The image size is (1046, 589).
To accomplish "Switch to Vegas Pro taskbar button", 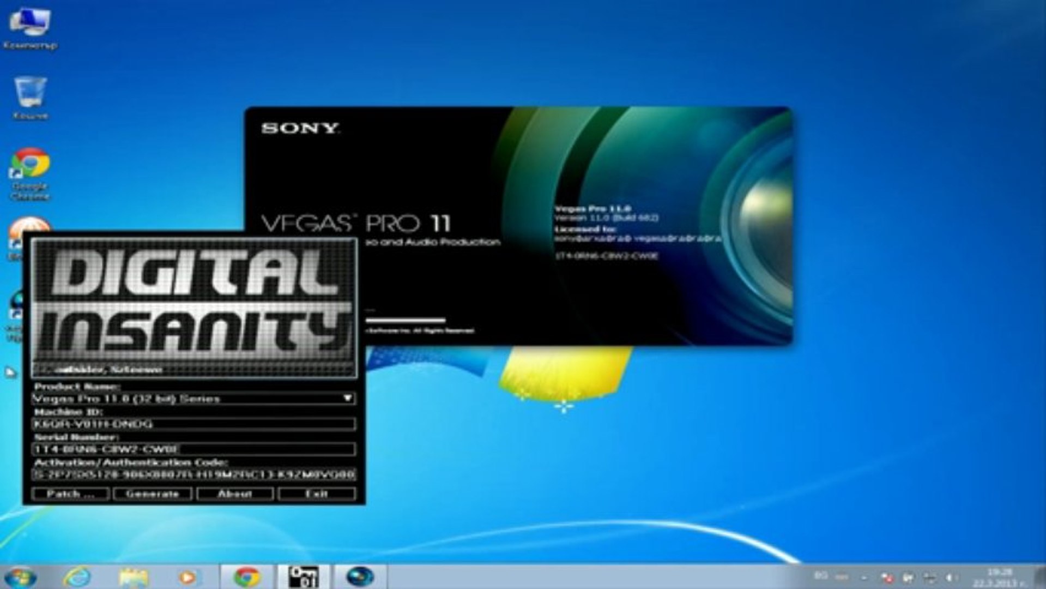I will coord(360,577).
